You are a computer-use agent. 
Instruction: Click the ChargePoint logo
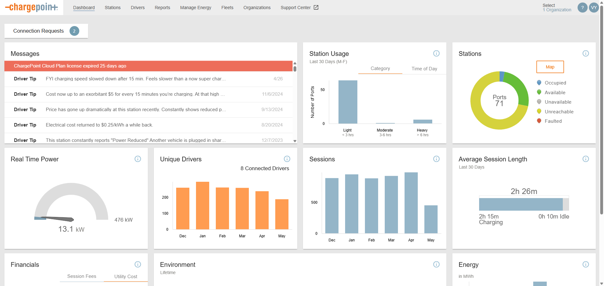[x=31, y=7]
